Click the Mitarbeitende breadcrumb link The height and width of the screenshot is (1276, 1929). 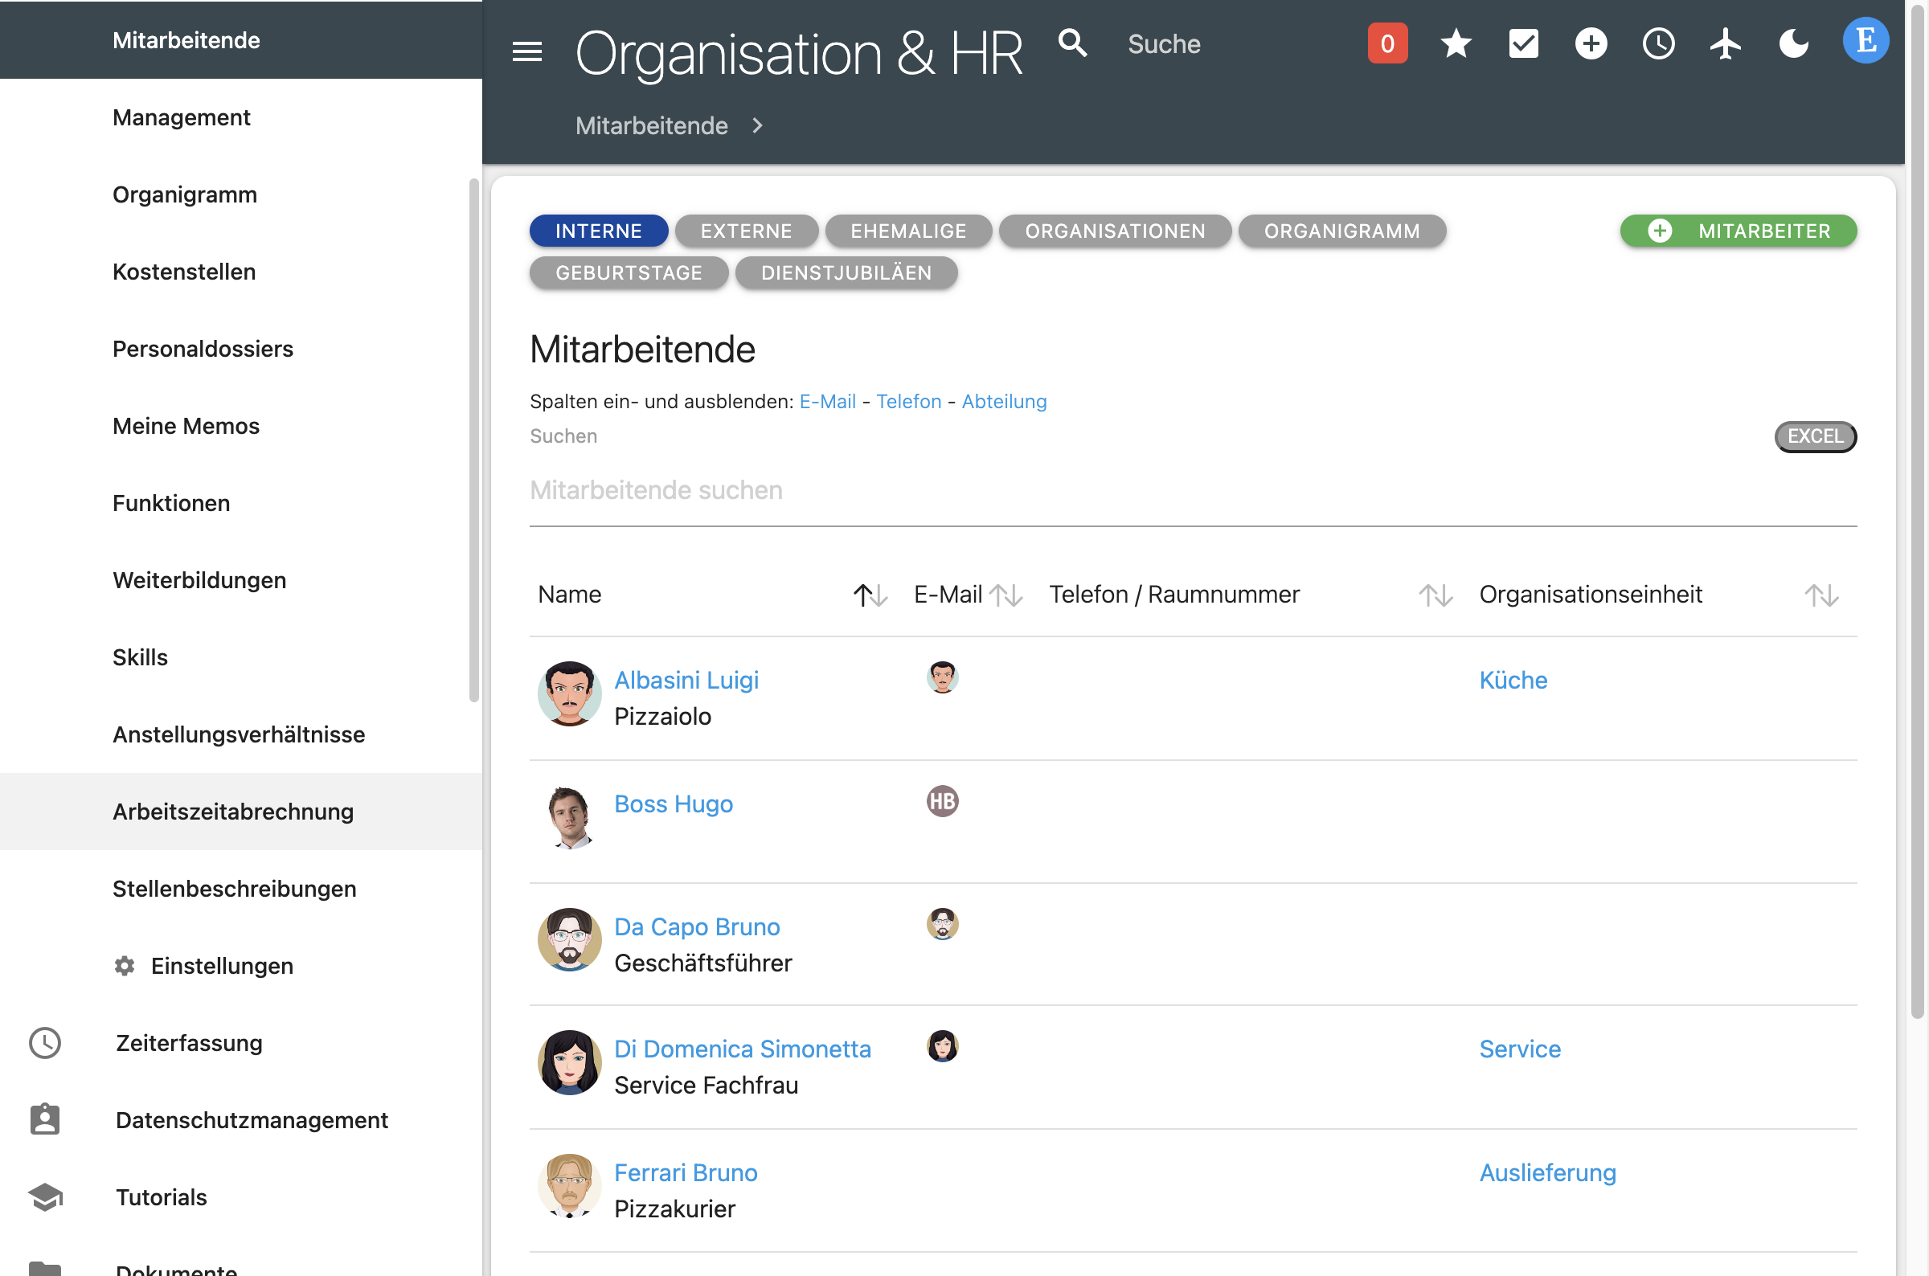coord(650,125)
